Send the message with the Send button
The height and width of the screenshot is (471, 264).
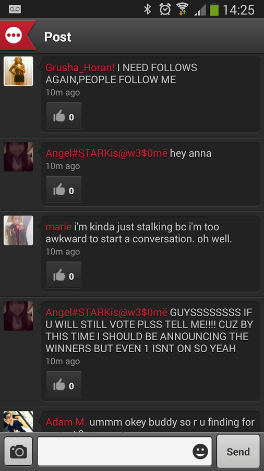click(x=238, y=452)
